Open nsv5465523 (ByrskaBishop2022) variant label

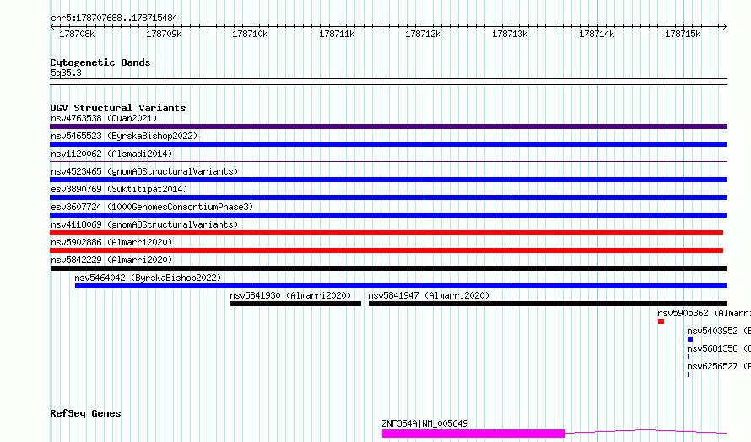(124, 136)
